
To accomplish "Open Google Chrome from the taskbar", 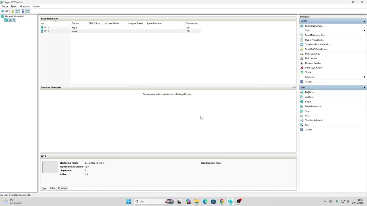I will tap(222, 202).
